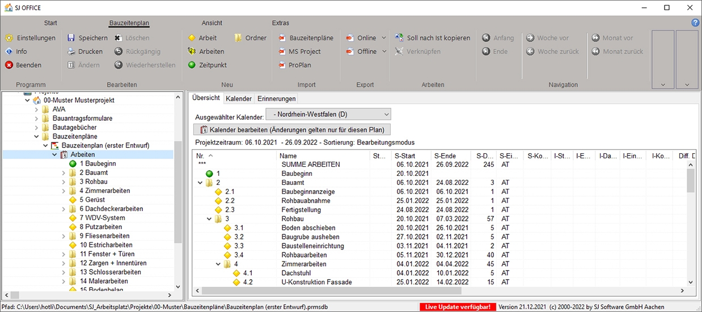The image size is (702, 312).
Task: Open Einstellungen in the Programm group
Action: [x=31, y=38]
